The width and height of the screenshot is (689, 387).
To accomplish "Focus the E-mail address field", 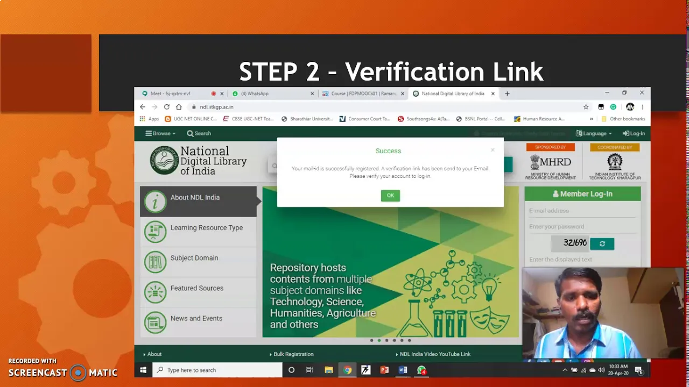I will (582, 211).
